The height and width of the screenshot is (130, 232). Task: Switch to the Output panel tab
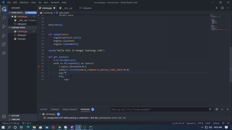coord(43,109)
